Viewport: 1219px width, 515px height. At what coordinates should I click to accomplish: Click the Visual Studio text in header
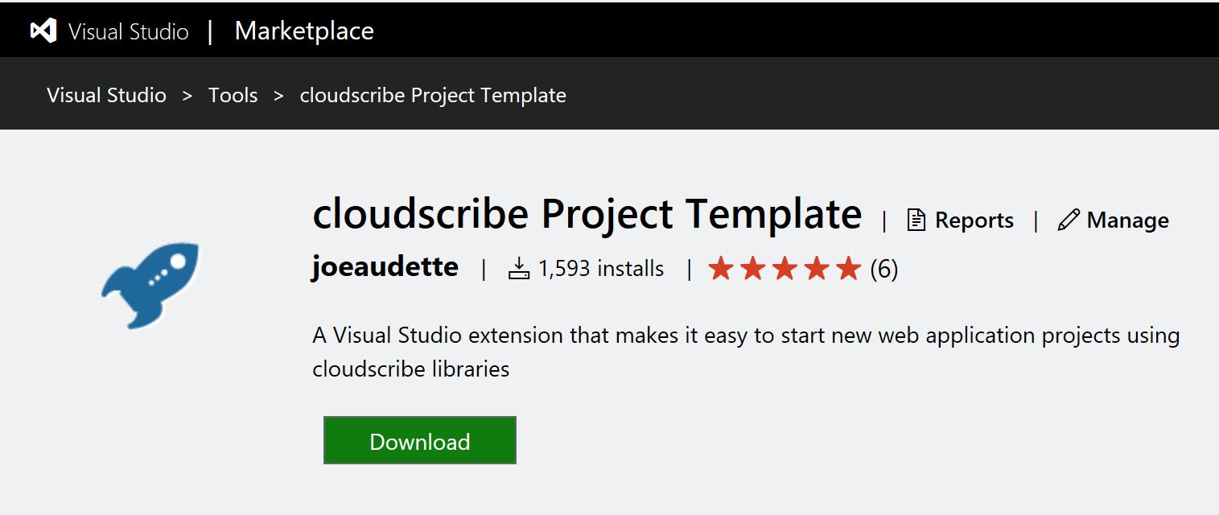(128, 31)
